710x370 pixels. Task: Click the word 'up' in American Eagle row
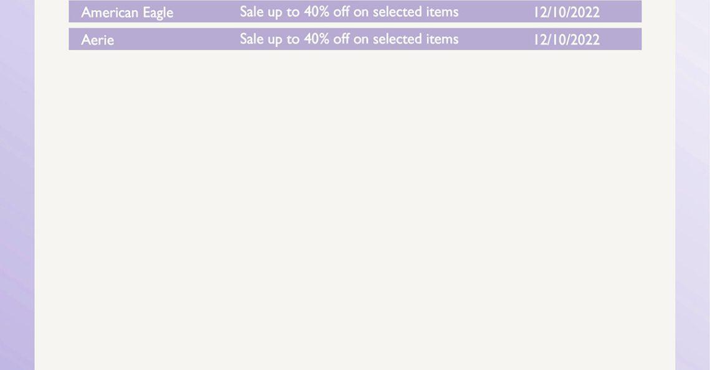point(275,12)
